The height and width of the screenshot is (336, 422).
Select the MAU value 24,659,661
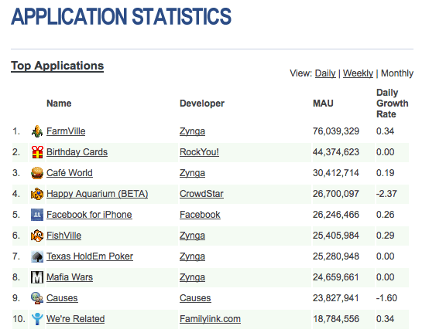coord(336,277)
